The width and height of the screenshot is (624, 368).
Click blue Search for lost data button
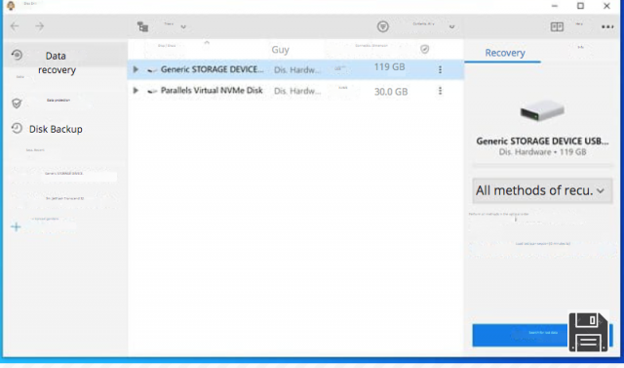point(542,336)
